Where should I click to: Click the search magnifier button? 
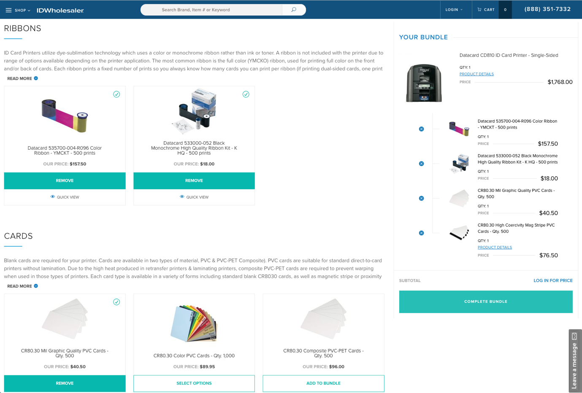click(x=294, y=10)
